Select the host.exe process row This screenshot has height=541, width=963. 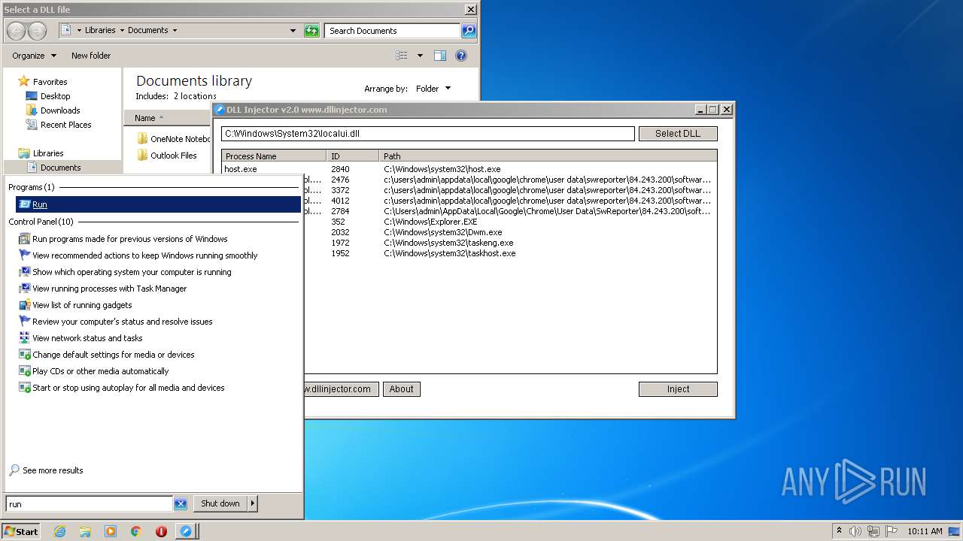469,169
